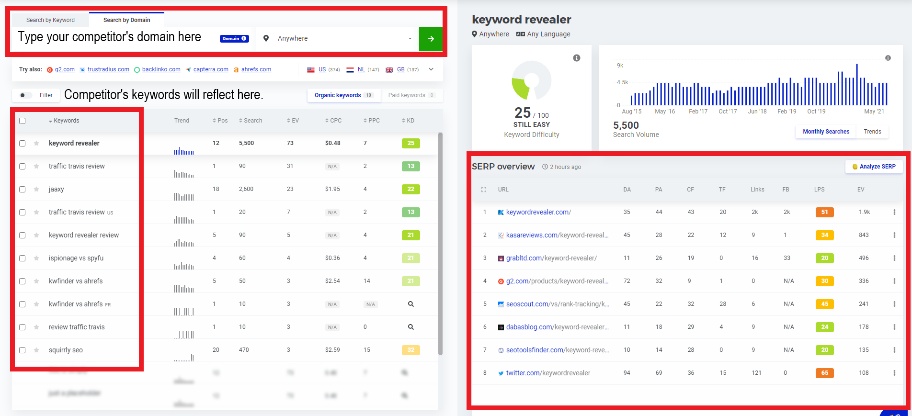Click the Keyword Difficulty info icon
Viewport: 912px width, 416px height.
coord(577,58)
